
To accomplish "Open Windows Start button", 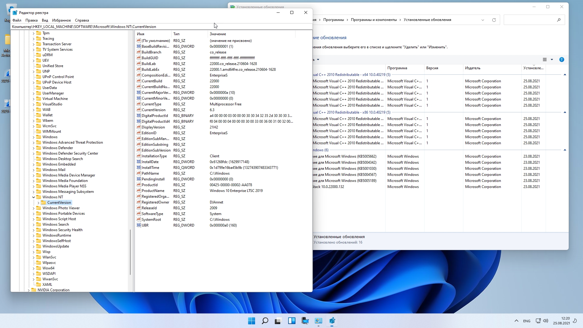I will coord(251,321).
